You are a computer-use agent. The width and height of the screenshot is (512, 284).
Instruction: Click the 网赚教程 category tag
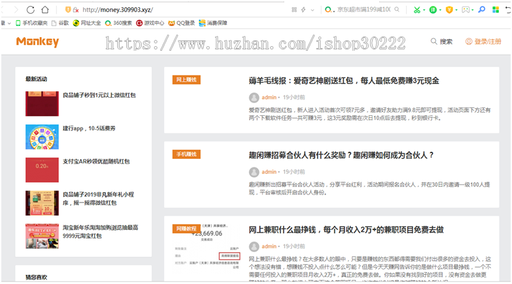[x=187, y=229]
